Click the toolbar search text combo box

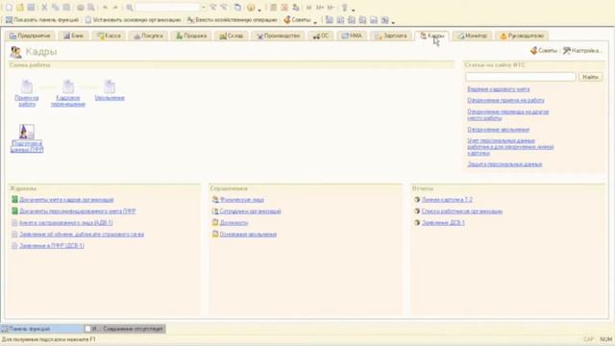coord(167,8)
